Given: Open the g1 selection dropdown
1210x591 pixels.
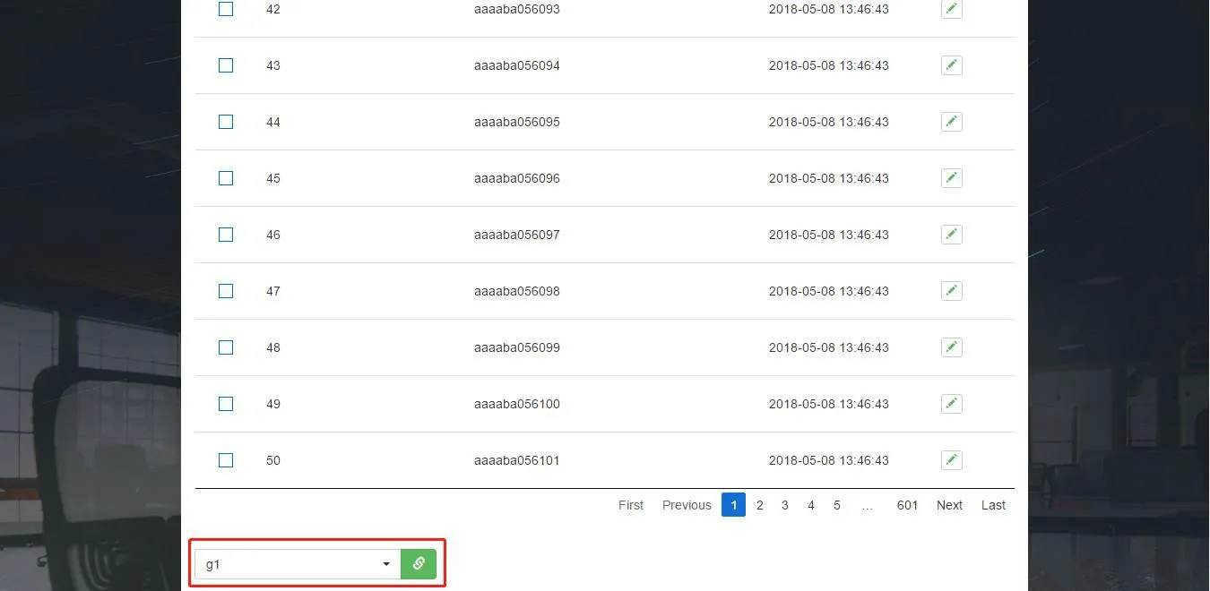Looking at the screenshot, I should (x=296, y=563).
